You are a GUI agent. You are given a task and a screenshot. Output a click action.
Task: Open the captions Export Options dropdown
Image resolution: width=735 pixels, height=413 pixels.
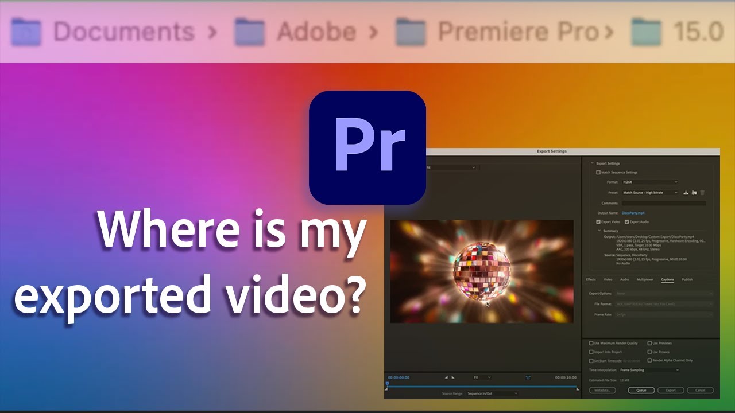[x=664, y=293]
